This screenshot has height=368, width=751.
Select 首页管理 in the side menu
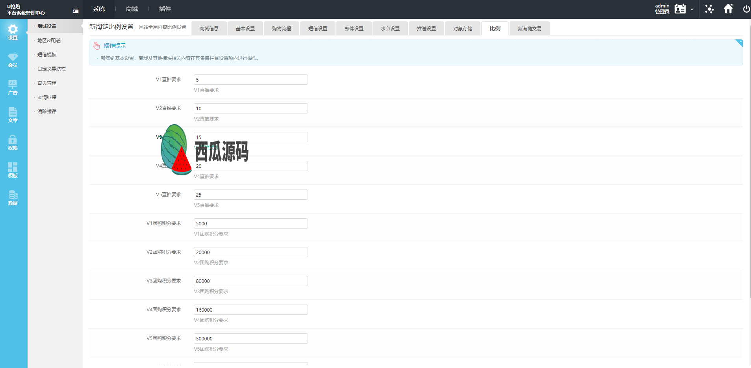pyautogui.click(x=47, y=83)
